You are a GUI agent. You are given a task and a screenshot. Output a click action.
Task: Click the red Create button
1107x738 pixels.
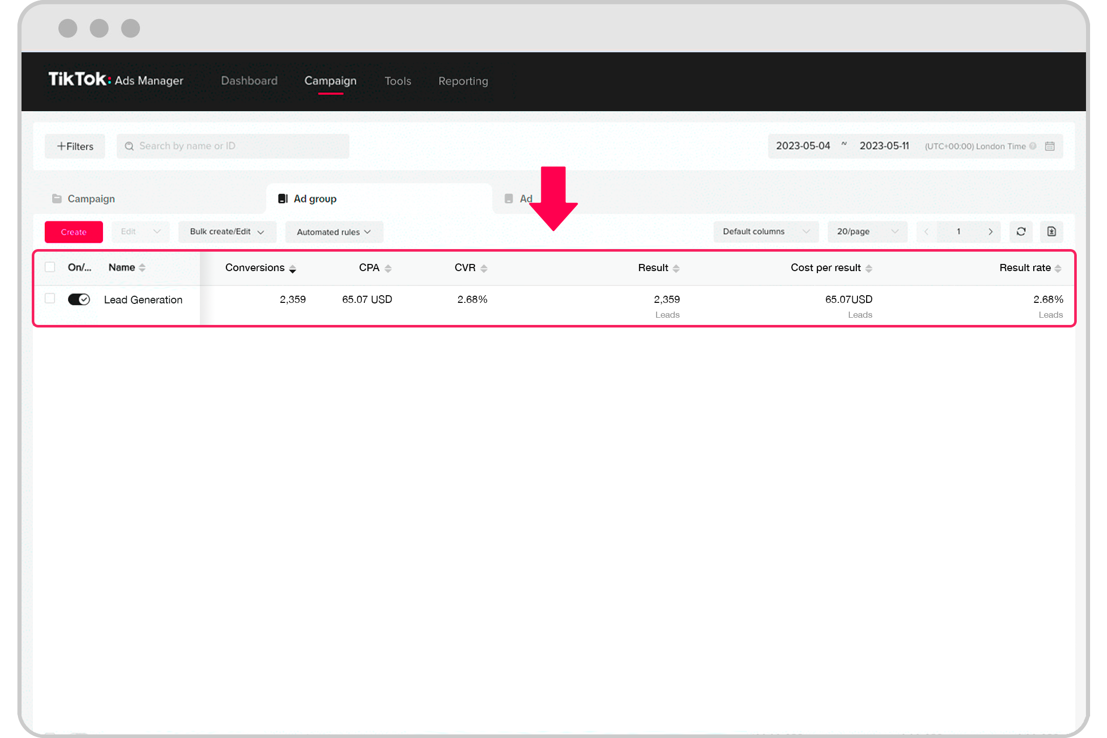pyautogui.click(x=73, y=232)
